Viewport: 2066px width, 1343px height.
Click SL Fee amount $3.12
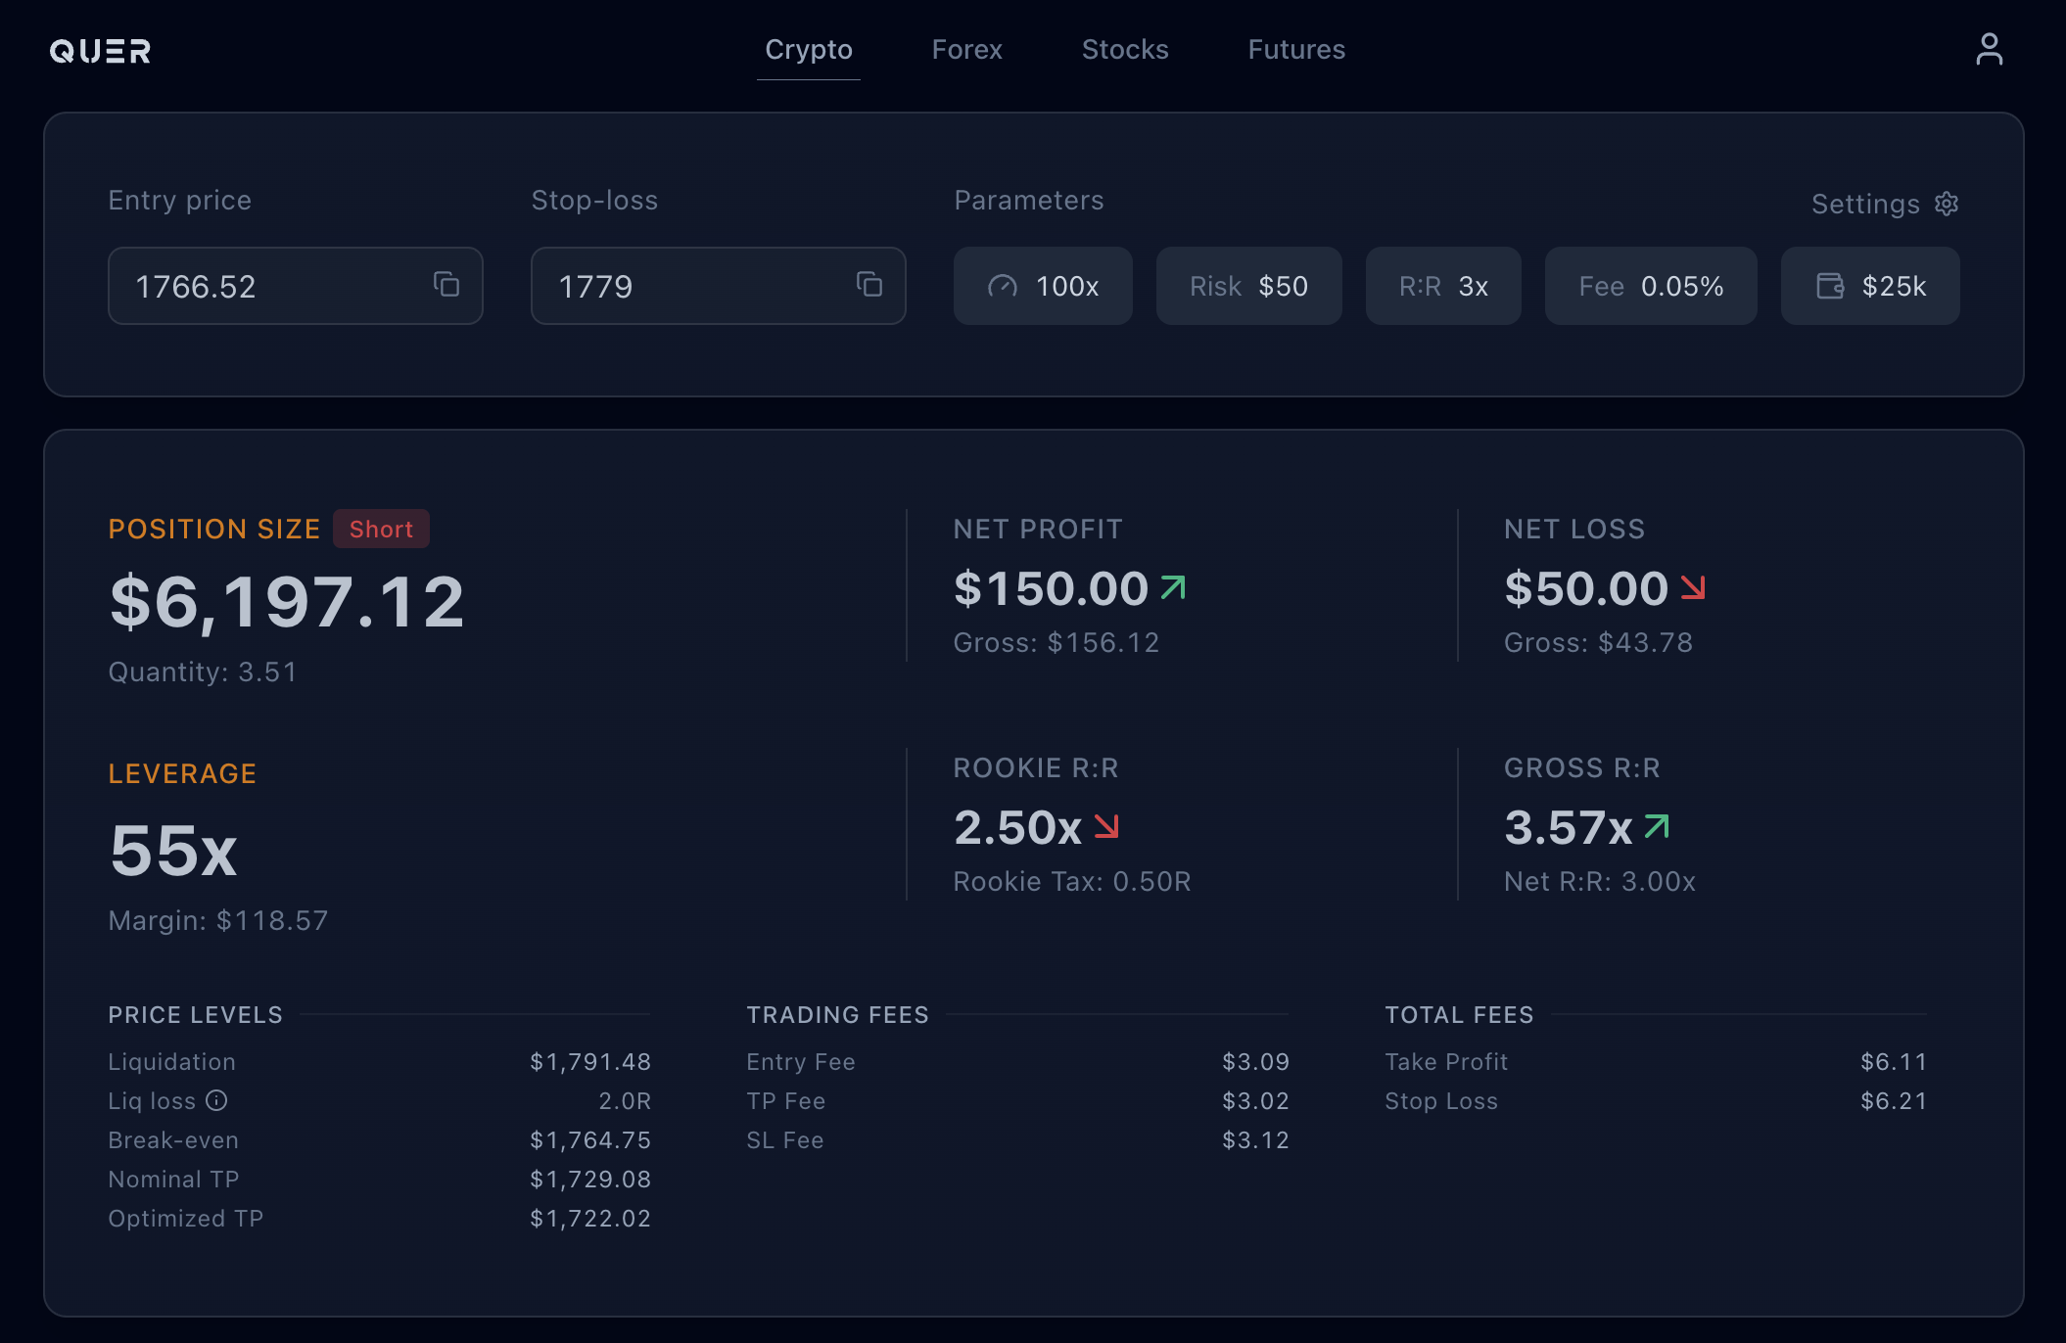pos(1256,1139)
